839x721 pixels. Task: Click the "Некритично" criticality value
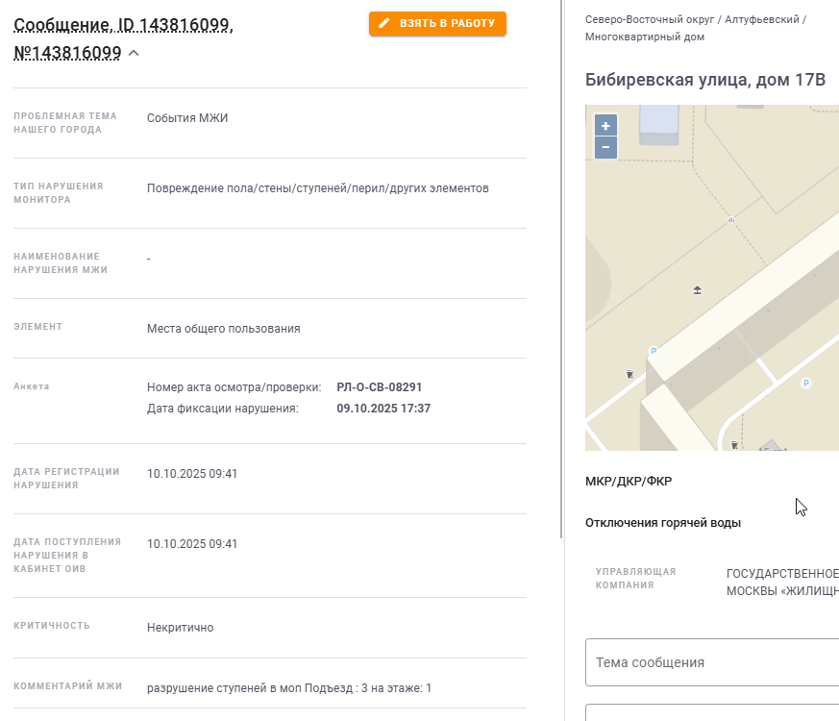(180, 628)
